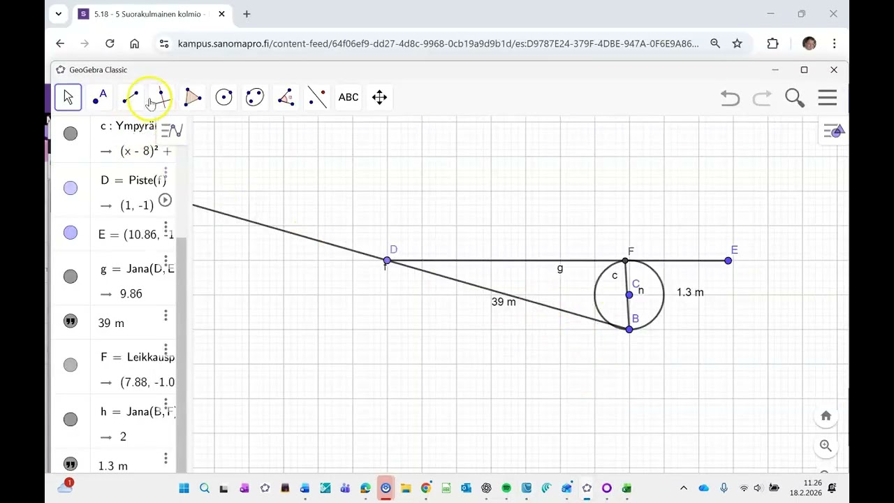Image resolution: width=894 pixels, height=503 pixels.
Task: Reload the browser page
Action: pyautogui.click(x=110, y=43)
